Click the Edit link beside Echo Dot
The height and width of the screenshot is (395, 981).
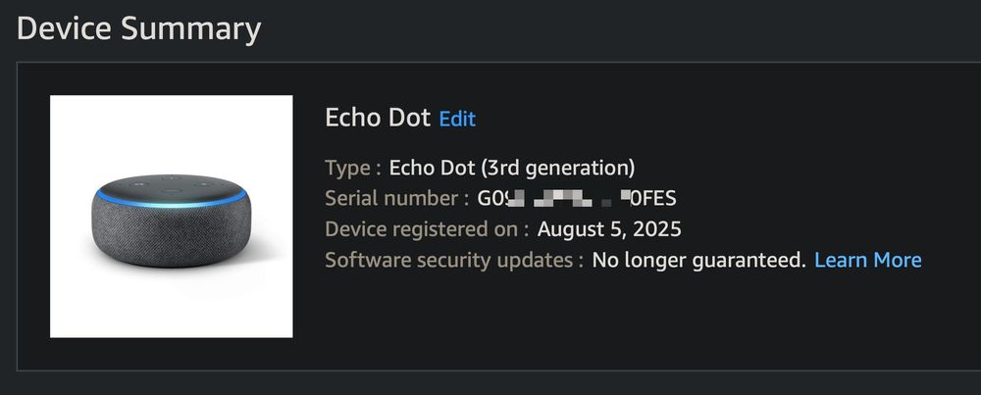(457, 120)
